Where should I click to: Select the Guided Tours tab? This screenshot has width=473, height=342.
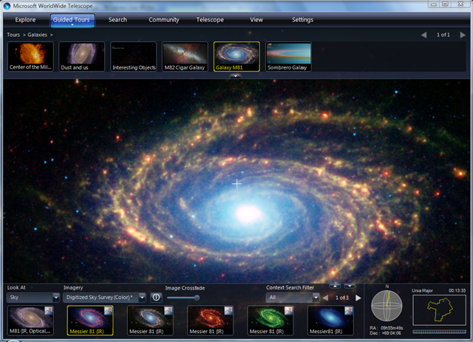(72, 20)
